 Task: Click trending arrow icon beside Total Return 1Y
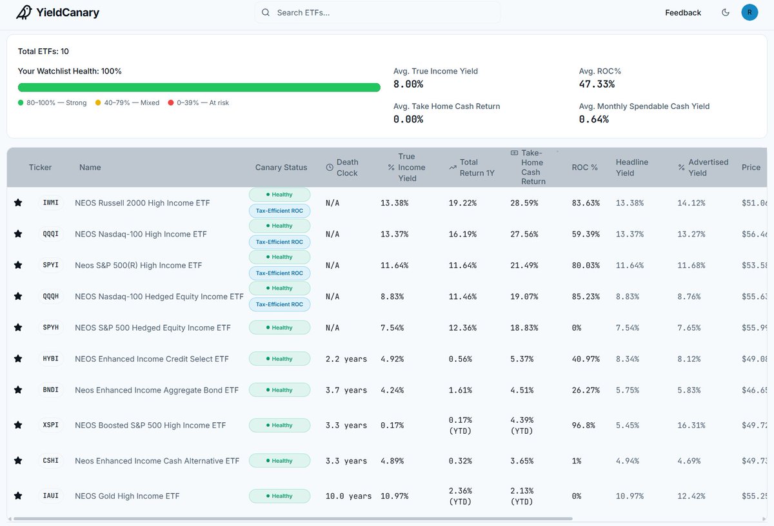coord(452,168)
